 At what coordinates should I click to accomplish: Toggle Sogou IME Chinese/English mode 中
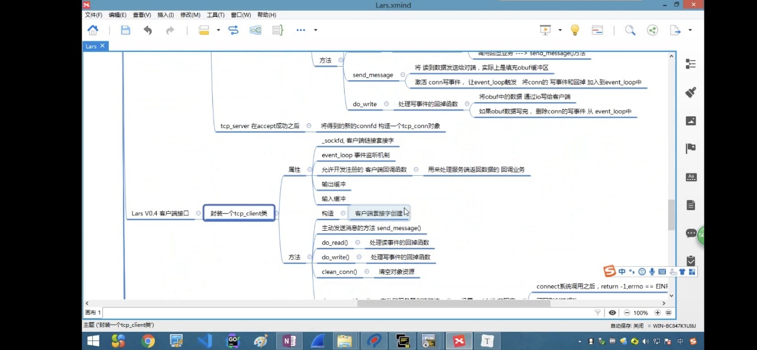click(x=622, y=272)
